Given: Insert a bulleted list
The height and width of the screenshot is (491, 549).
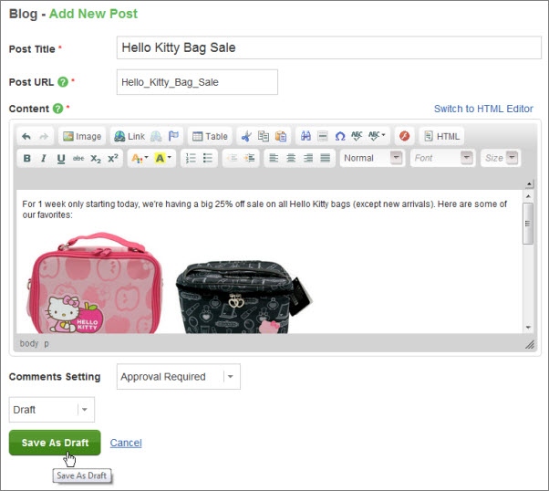Looking at the screenshot, I should pyautogui.click(x=208, y=159).
